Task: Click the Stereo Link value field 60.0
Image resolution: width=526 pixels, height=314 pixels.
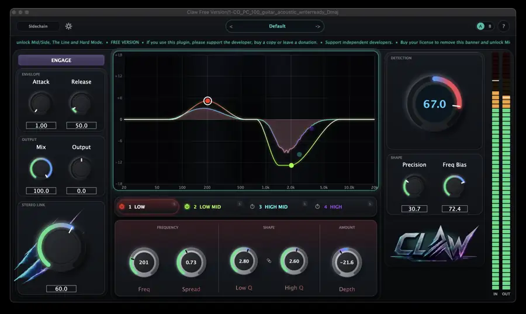Action: [x=61, y=288]
